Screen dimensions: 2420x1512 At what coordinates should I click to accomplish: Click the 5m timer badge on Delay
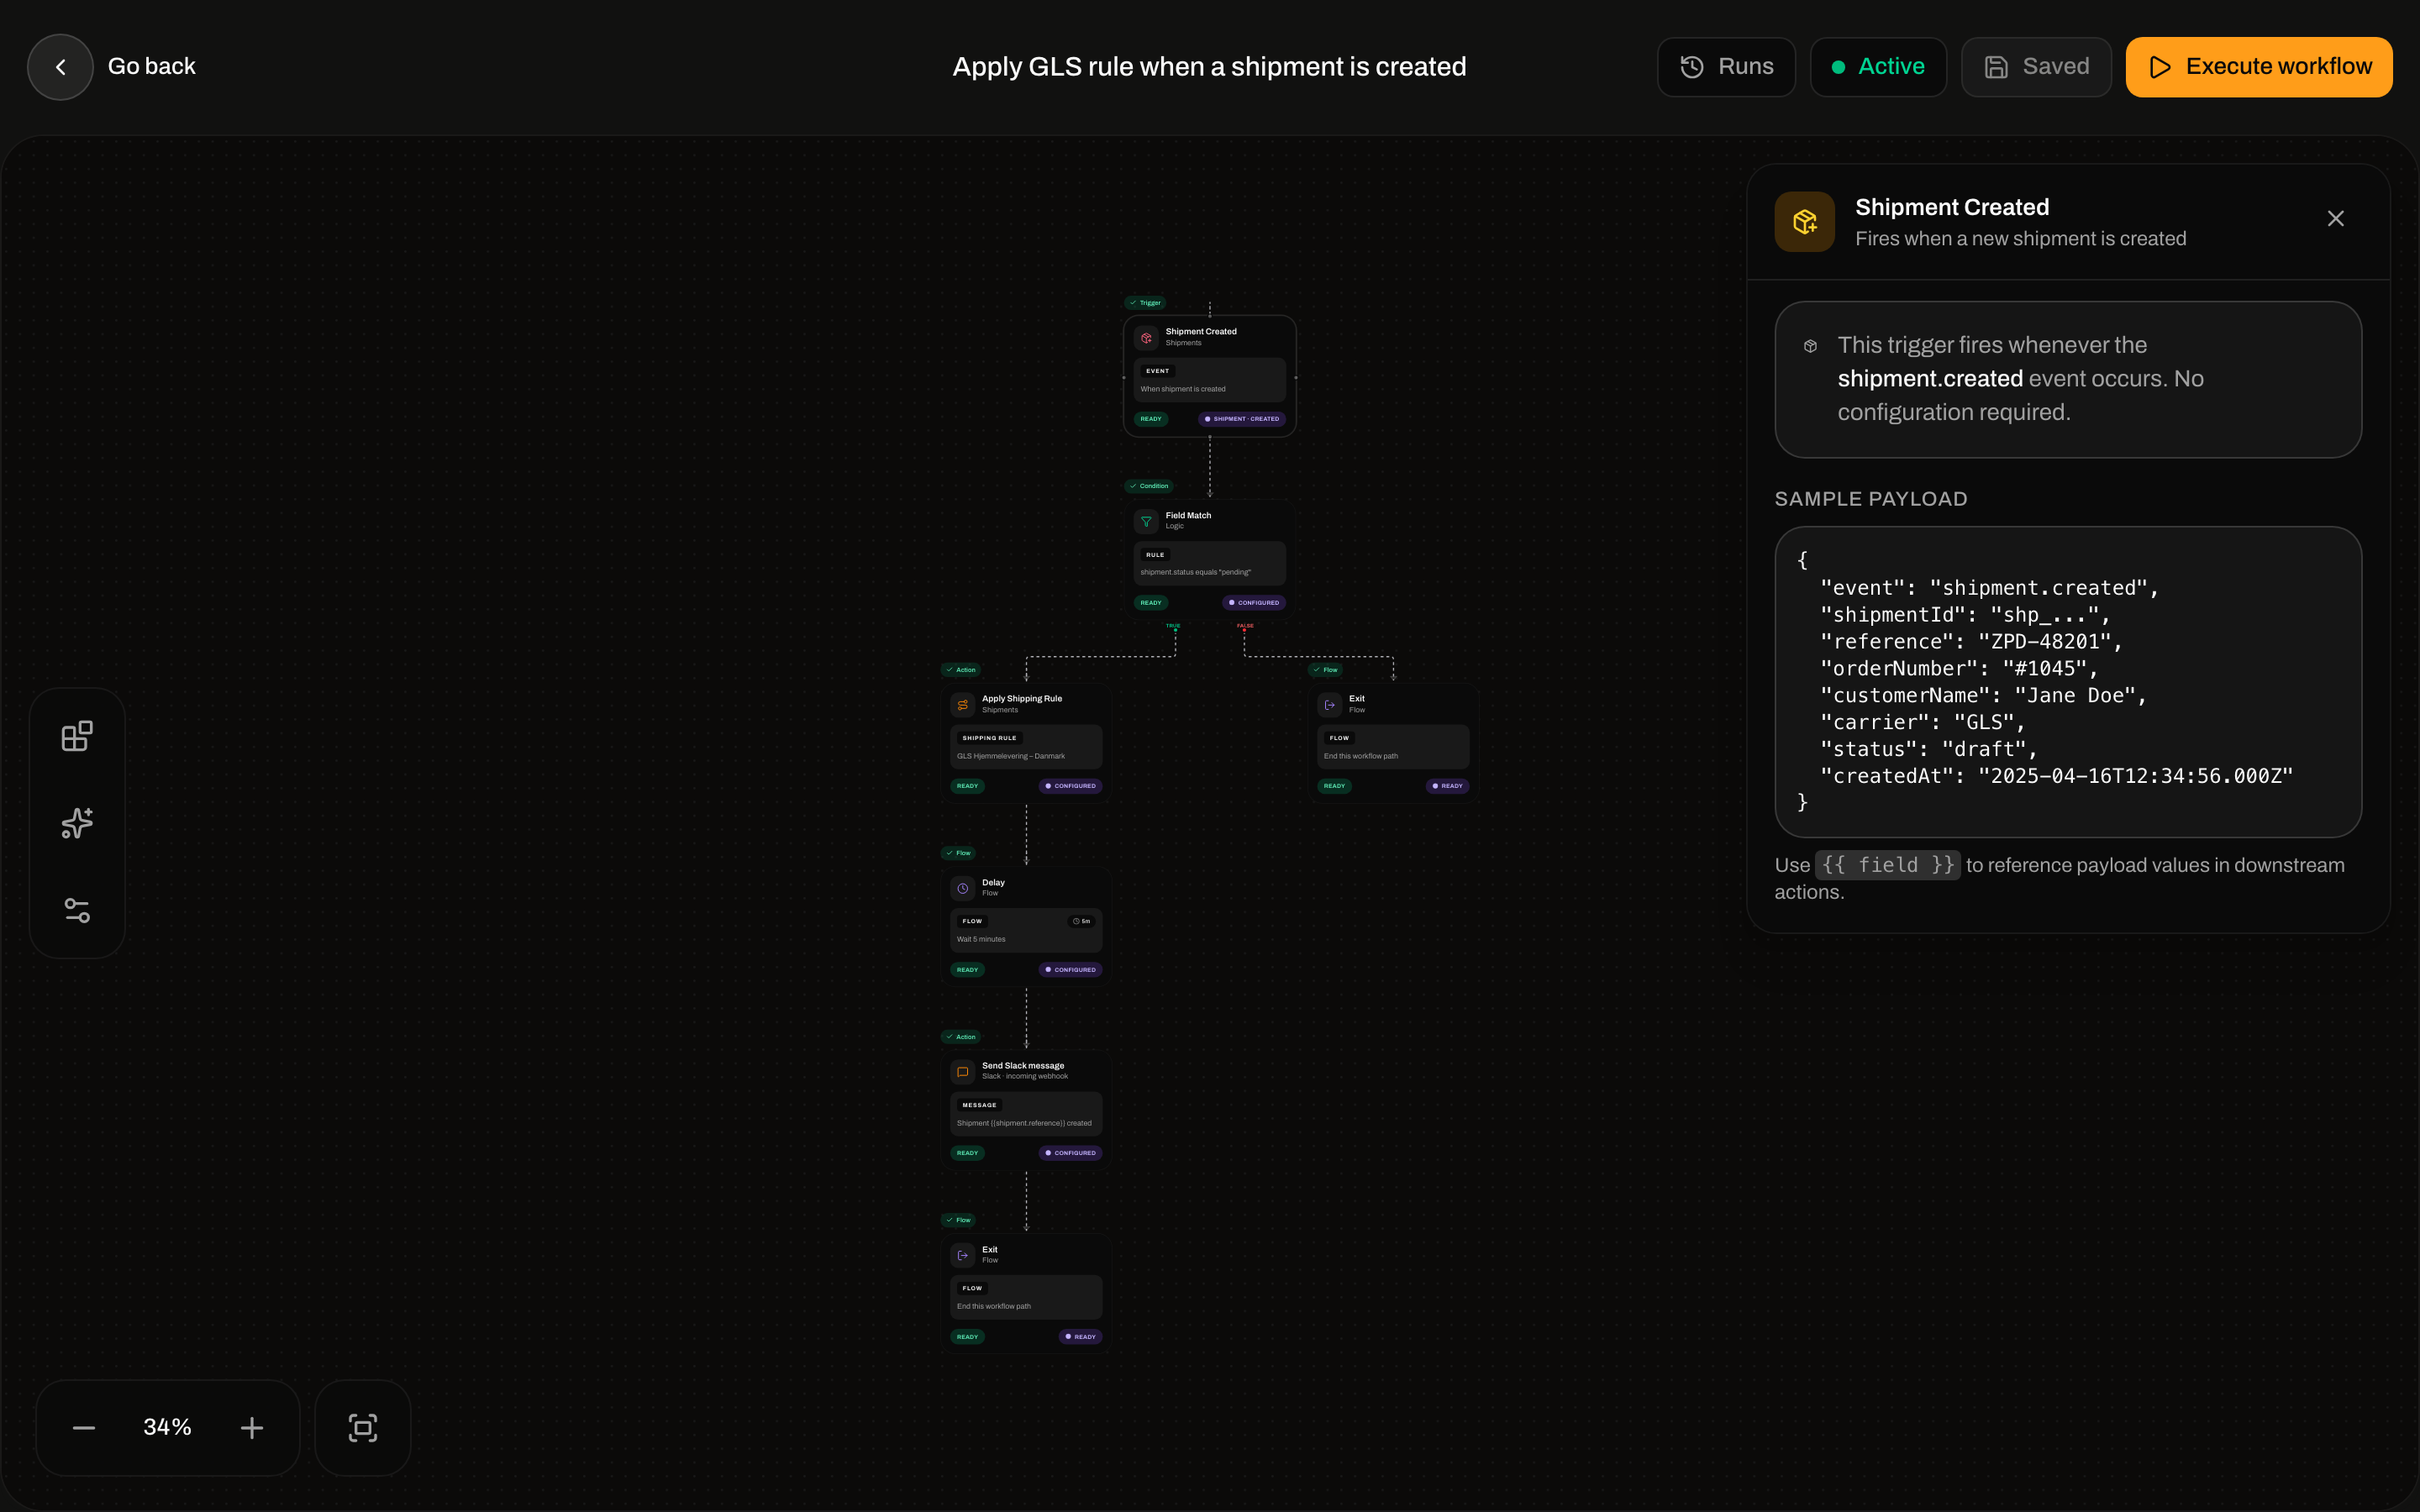[x=1081, y=921]
